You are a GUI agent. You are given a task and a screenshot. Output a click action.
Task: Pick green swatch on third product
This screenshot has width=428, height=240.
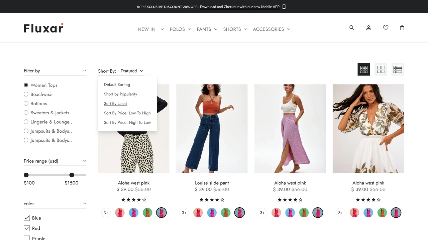(304, 213)
